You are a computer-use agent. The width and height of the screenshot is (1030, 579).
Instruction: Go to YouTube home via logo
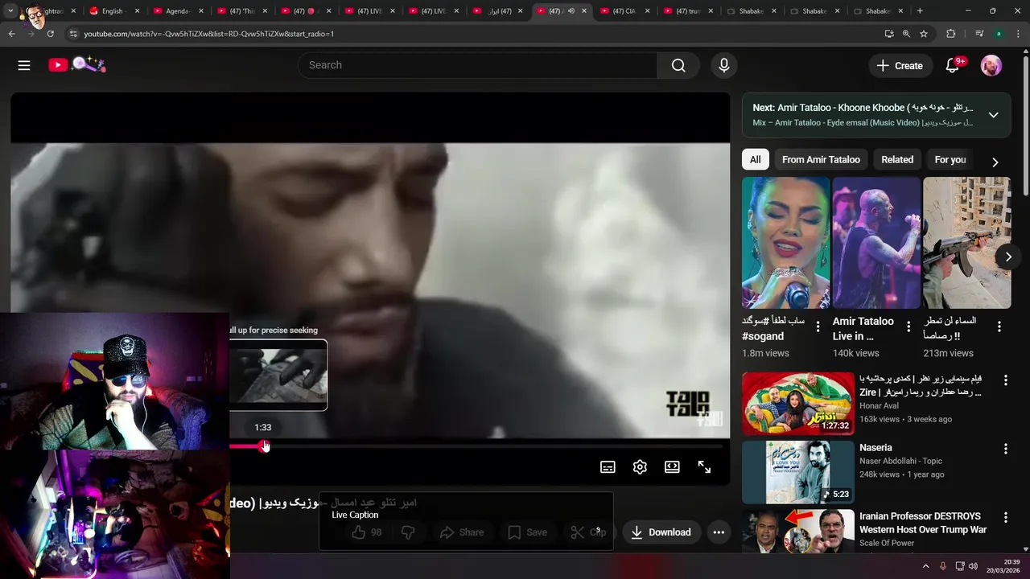(77, 65)
